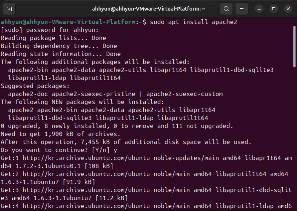
Task: Click '1.6.3-1.1ubuntu7 [91.9 kB]' version text
Action: click(x=48, y=182)
